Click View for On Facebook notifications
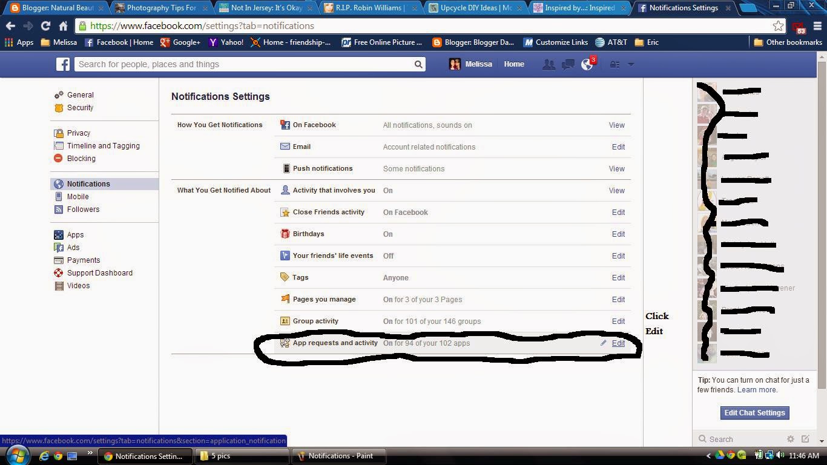Viewport: 827px width, 465px height. [616, 125]
